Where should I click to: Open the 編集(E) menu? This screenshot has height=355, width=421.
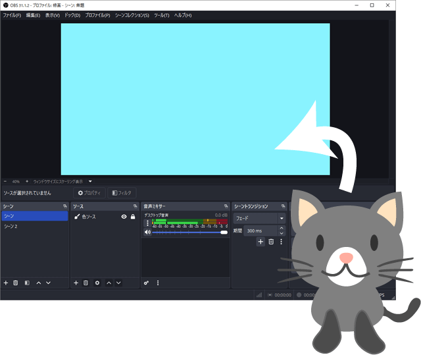pos(33,15)
